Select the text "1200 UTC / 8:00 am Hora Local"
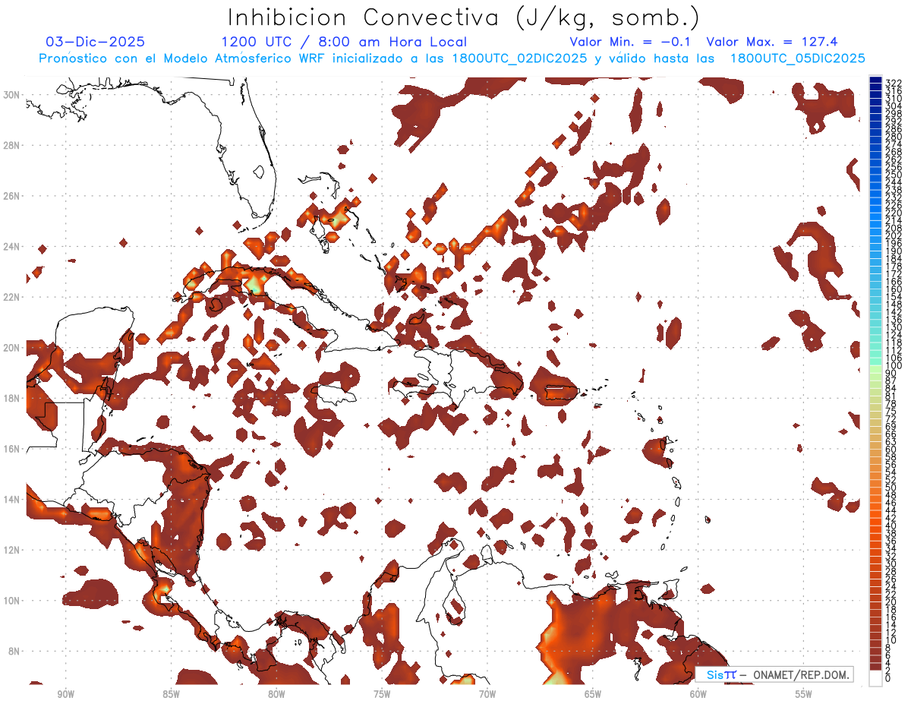 (x=344, y=42)
